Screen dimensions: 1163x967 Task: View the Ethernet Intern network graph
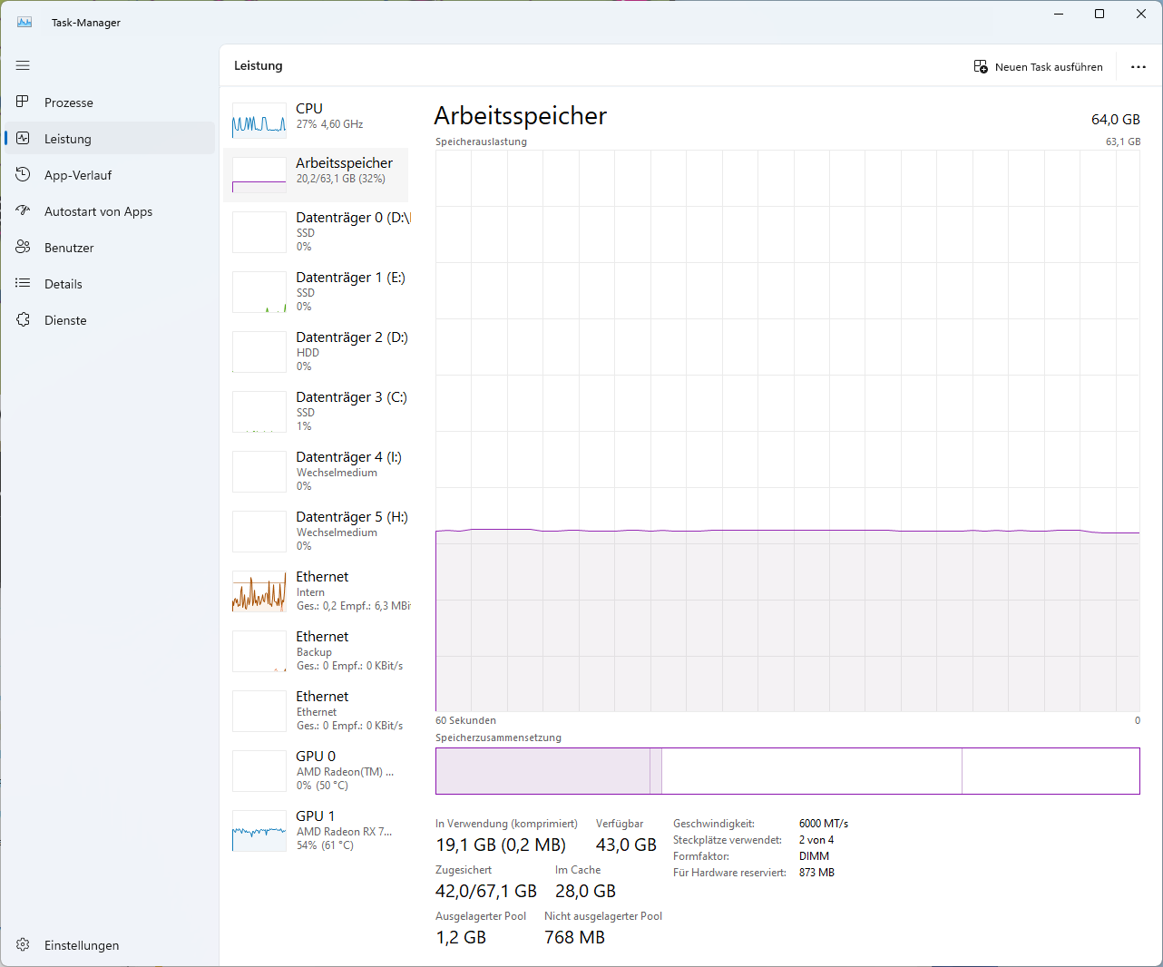[259, 591]
